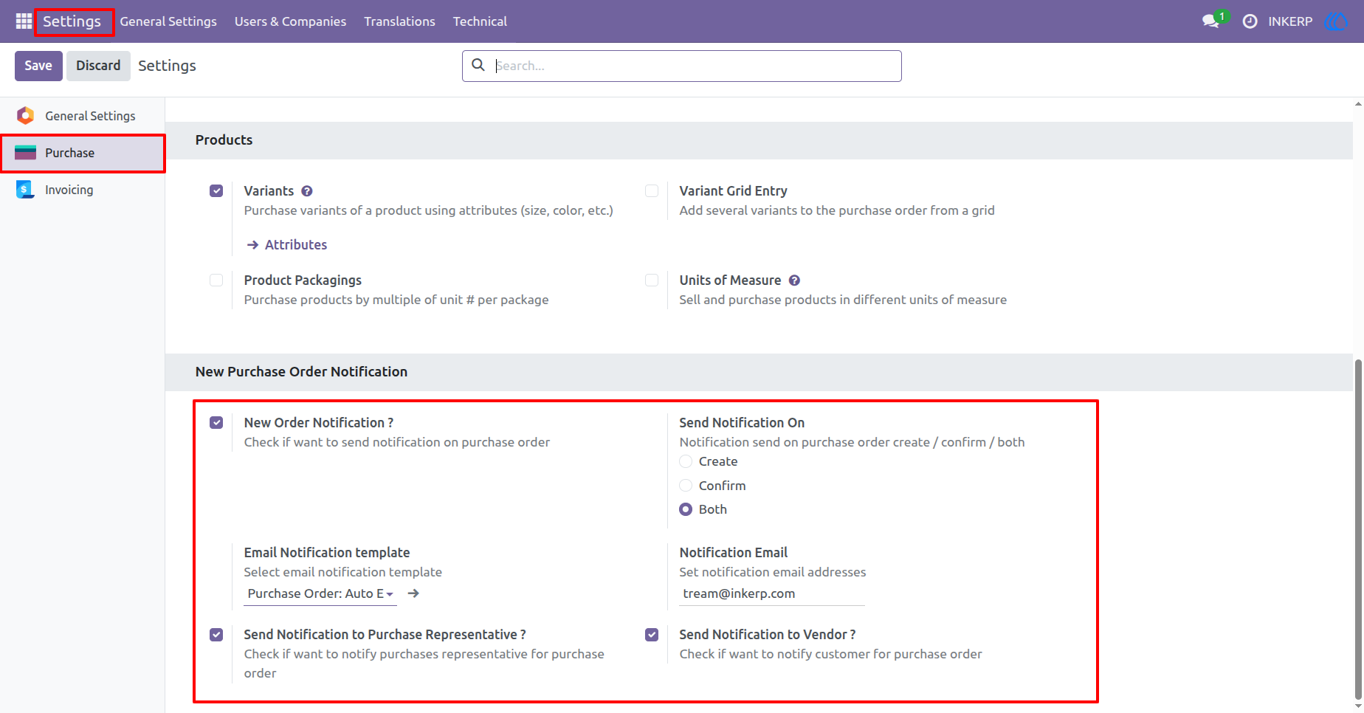Open the apps grid menu icon

24,21
